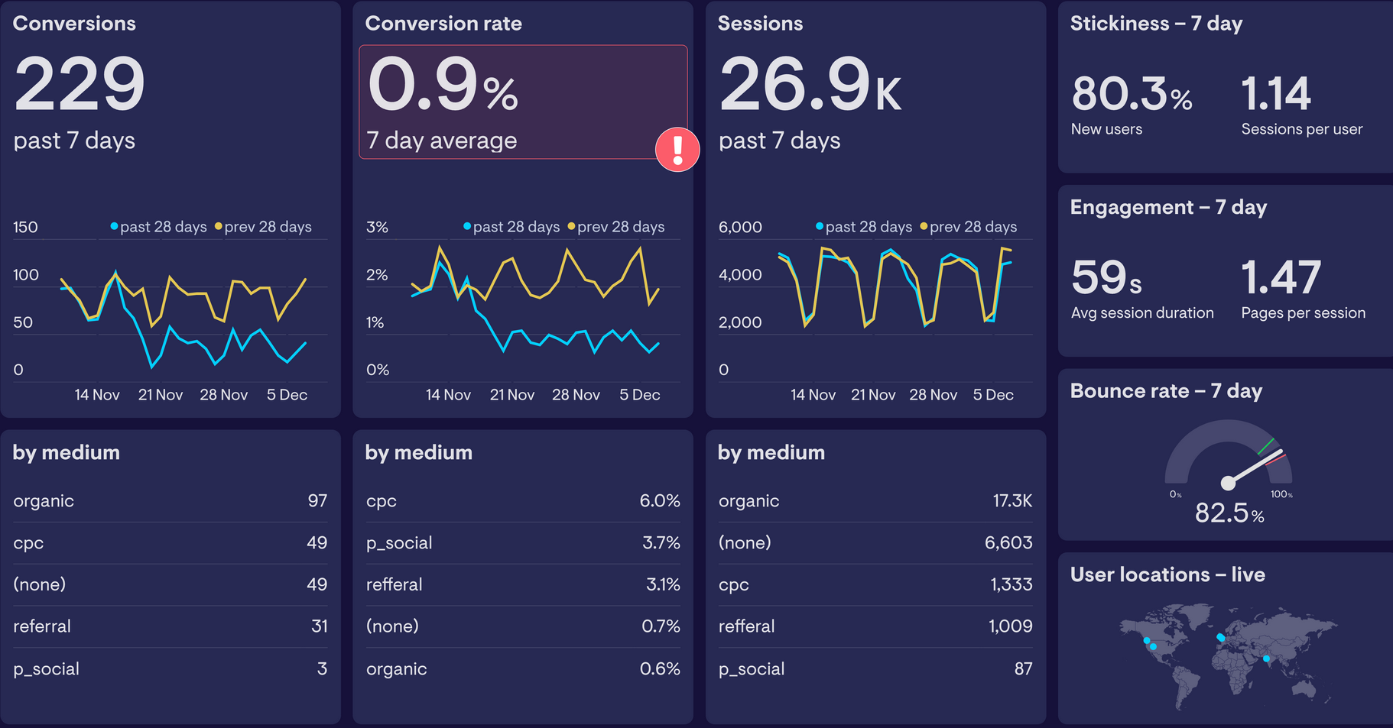Click the red alert icon on Conversion rate card
Viewport: 1393px width, 728px height.
click(677, 150)
